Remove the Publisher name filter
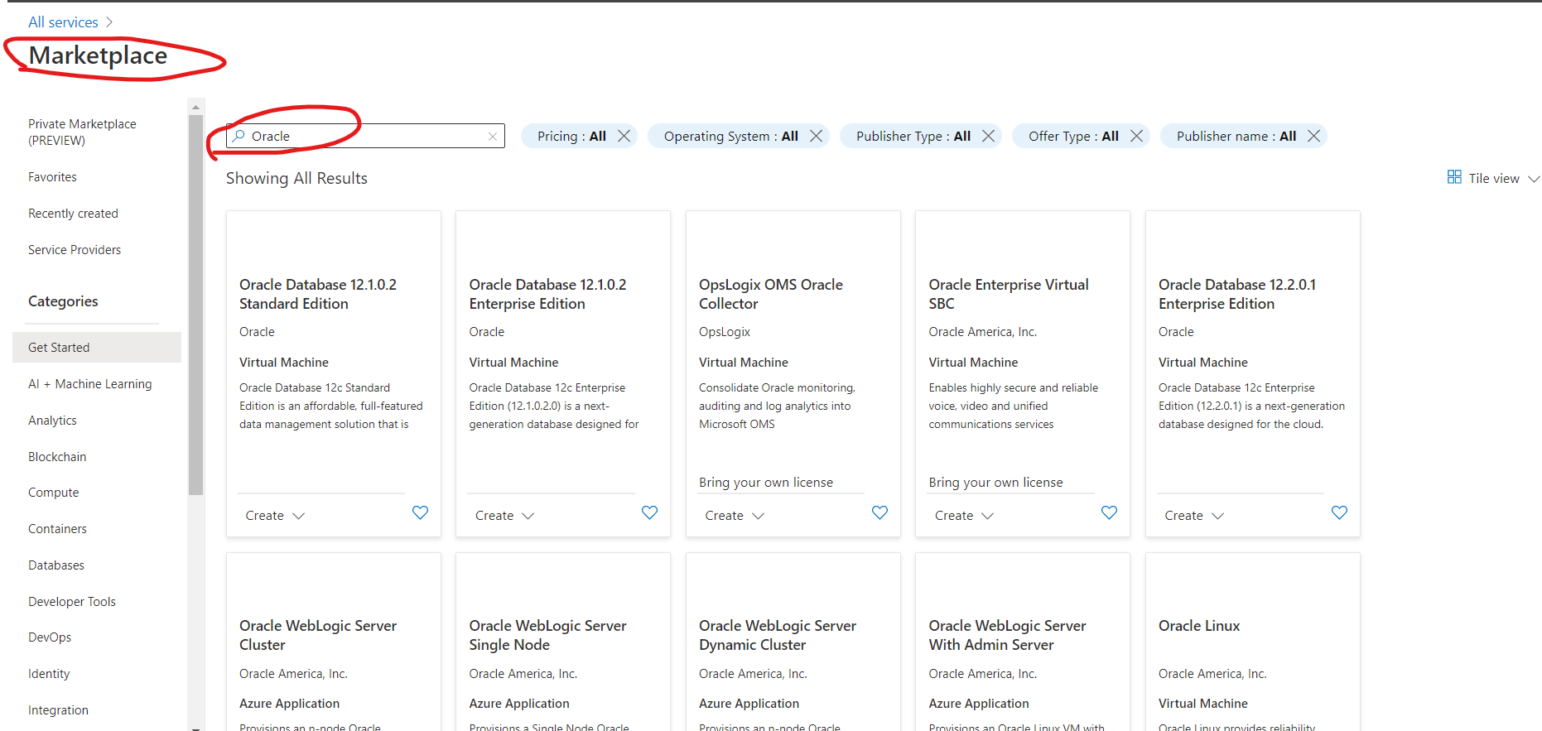Image resolution: width=1542 pixels, height=731 pixels. tap(1314, 136)
